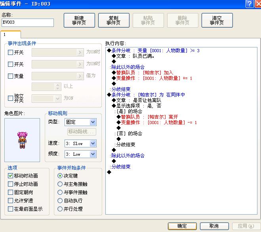Open the 速度 dropdown showing 3: Slow
Screen dimensions: 261x232
(x=80, y=143)
